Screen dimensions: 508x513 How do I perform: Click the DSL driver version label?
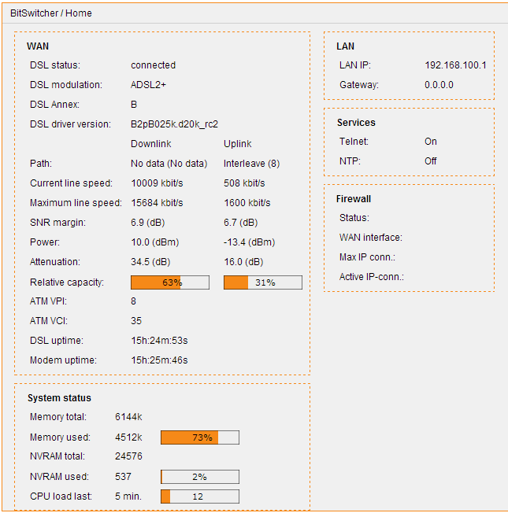[x=70, y=124]
